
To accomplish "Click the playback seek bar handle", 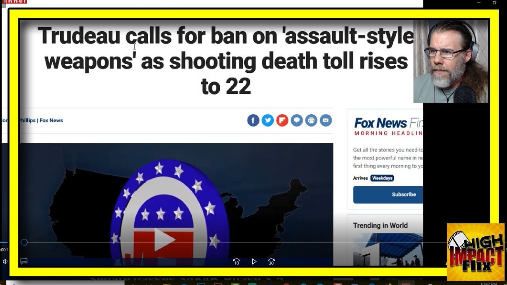I will pos(24,242).
